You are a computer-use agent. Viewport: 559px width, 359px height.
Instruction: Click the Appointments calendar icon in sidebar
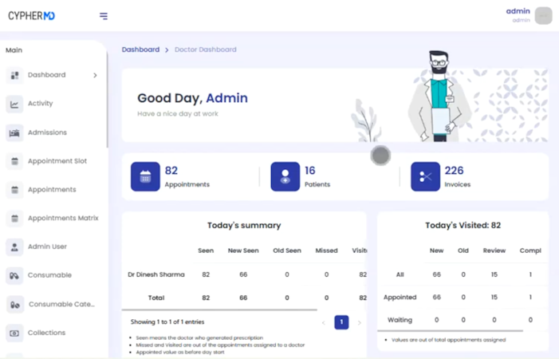(14, 190)
